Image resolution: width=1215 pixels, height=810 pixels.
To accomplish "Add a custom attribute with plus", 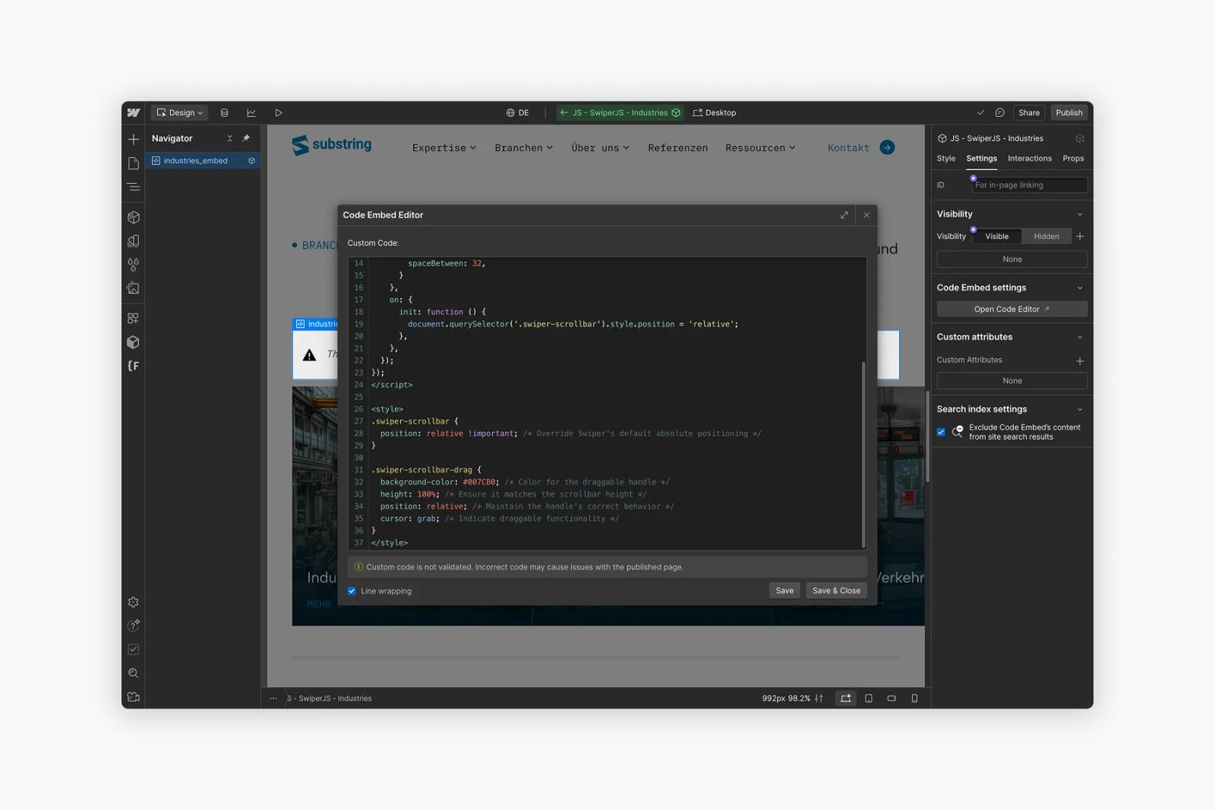I will point(1080,361).
